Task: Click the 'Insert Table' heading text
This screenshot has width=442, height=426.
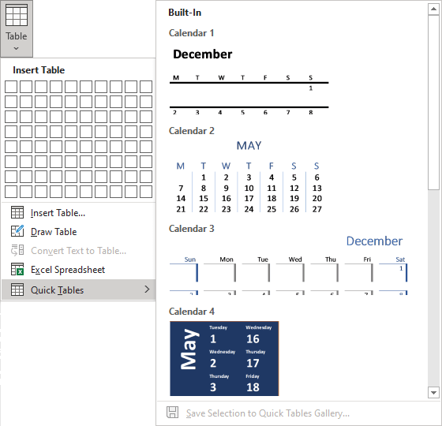Action: [39, 70]
